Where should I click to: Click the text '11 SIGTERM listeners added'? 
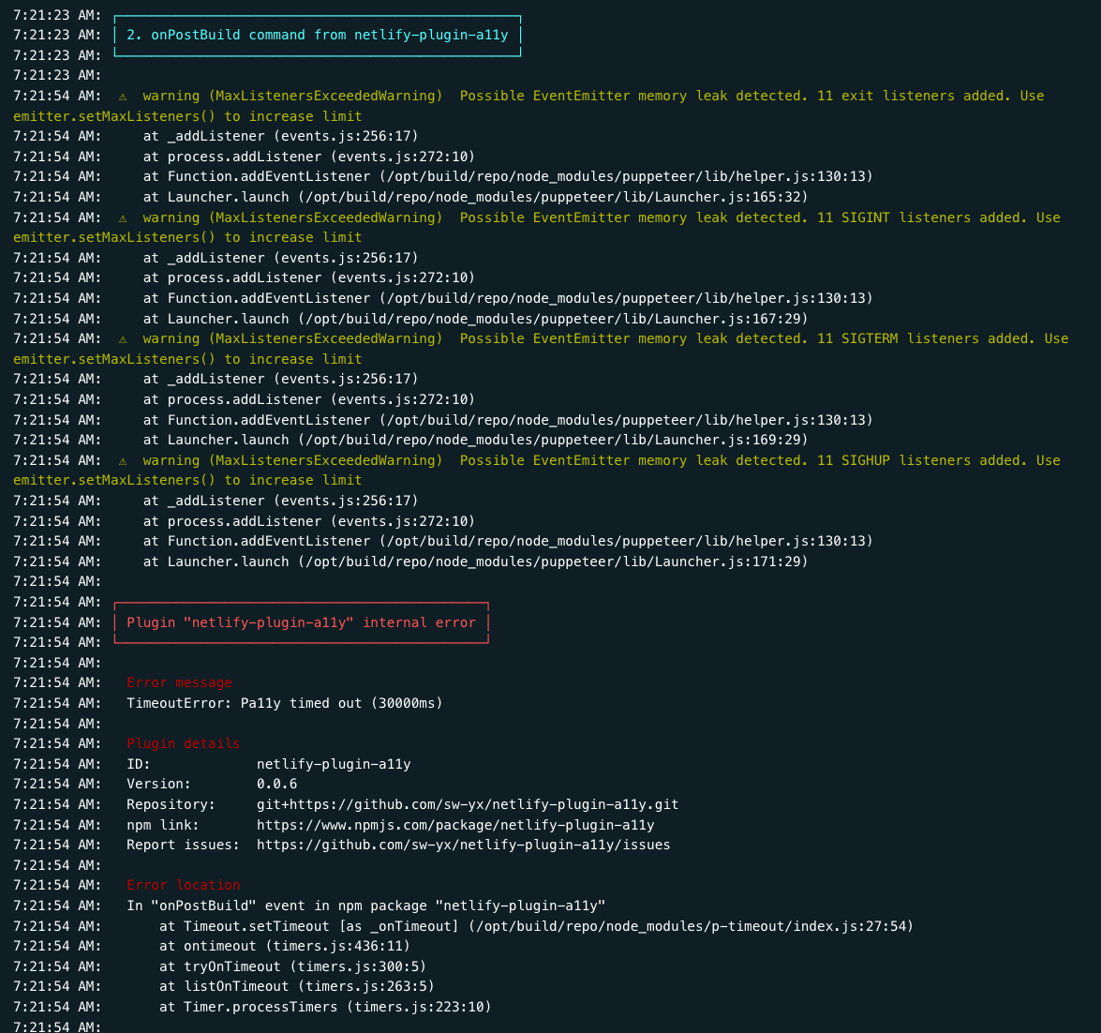pos(927,338)
